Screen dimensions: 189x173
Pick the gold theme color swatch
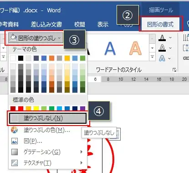click(x=67, y=58)
